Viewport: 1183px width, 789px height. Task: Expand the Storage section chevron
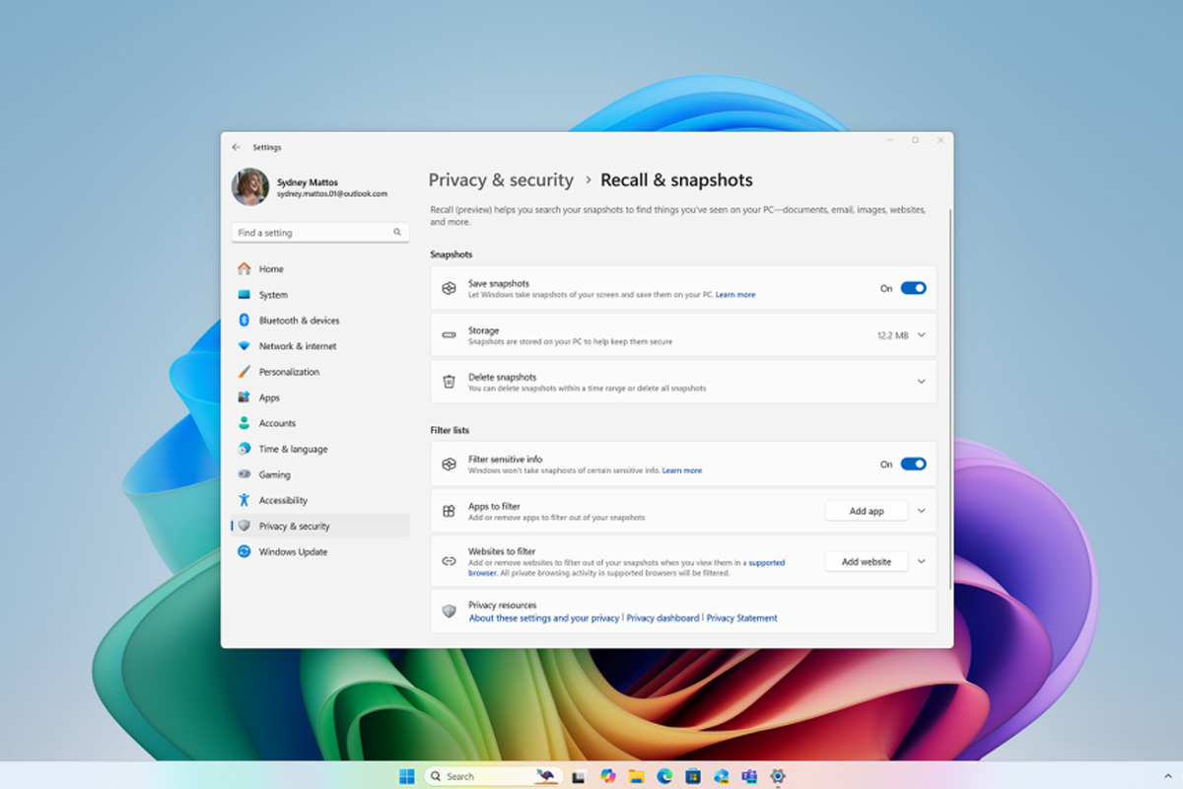click(922, 334)
